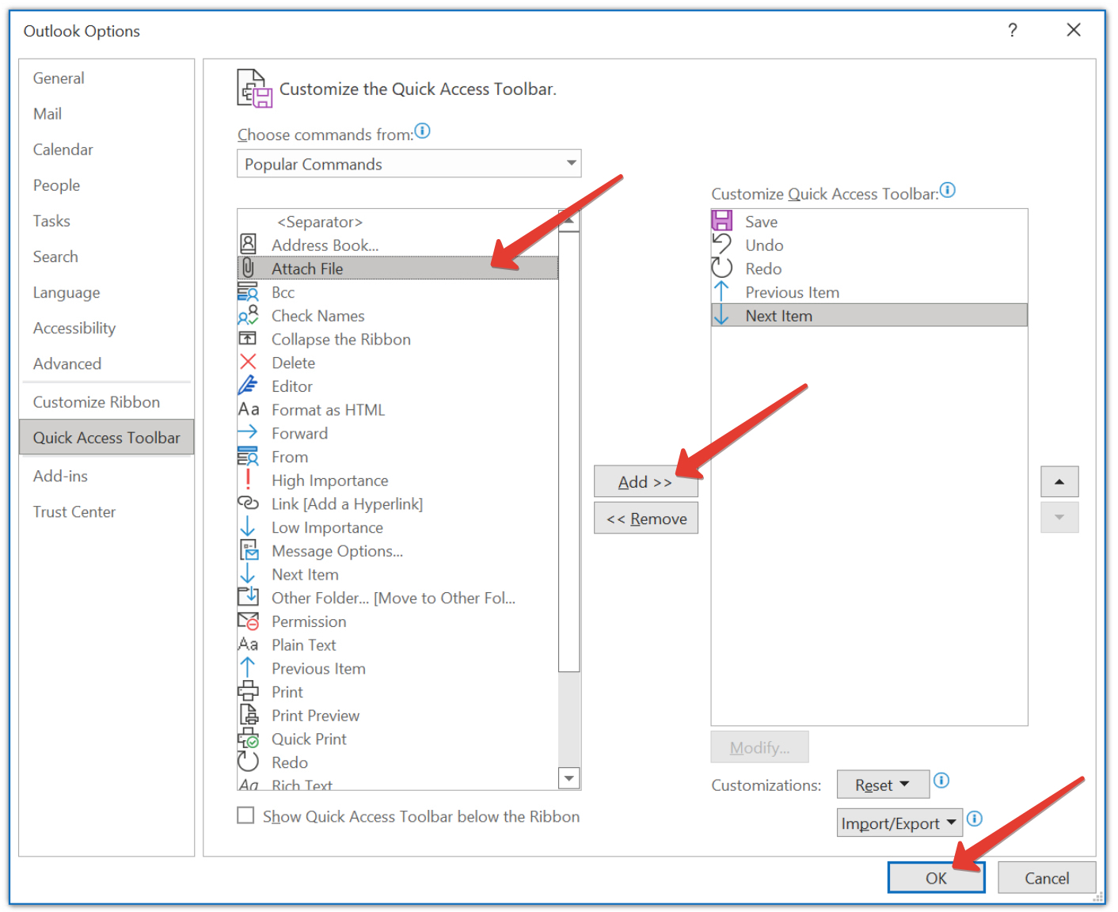The height and width of the screenshot is (912, 1118).
Task: Select Redo in the right toolbar list
Action: tap(869, 268)
